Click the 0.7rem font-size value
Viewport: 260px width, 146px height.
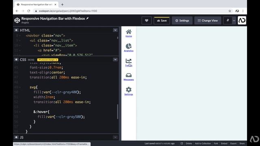(x=55, y=68)
